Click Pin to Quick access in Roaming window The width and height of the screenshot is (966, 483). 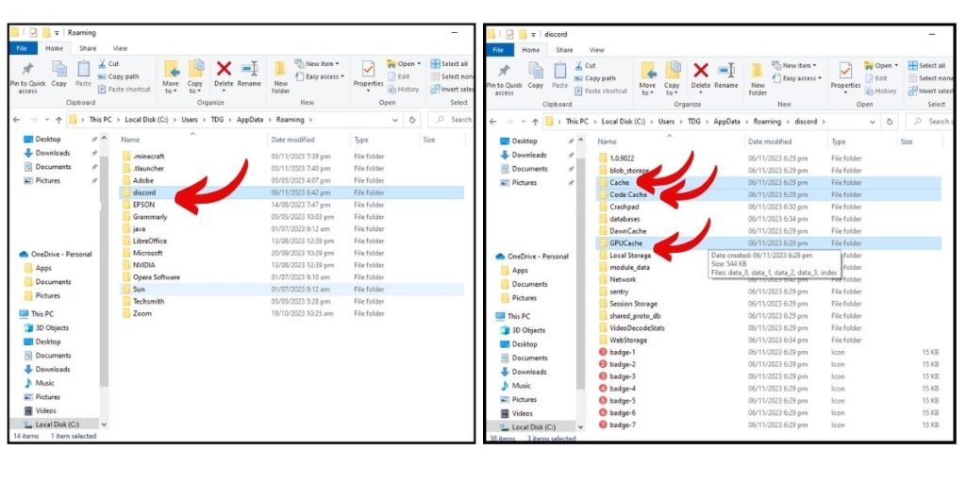[x=27, y=75]
